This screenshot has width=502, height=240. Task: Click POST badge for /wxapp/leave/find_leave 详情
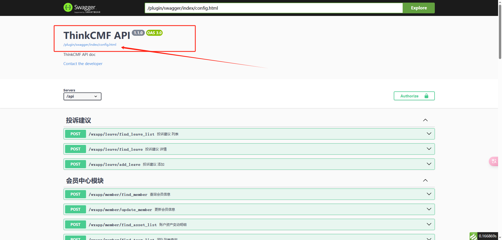(x=75, y=149)
